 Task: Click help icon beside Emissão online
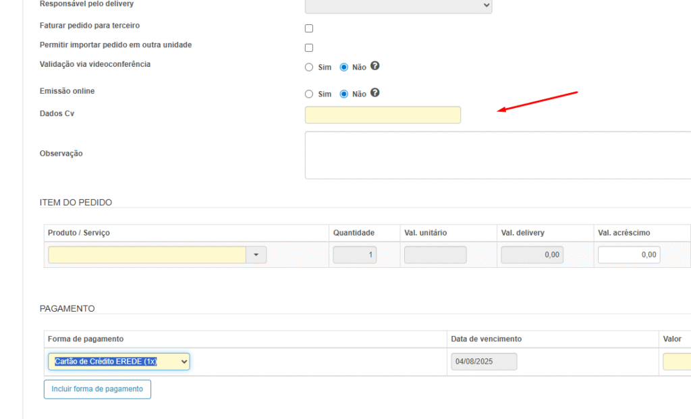point(375,93)
